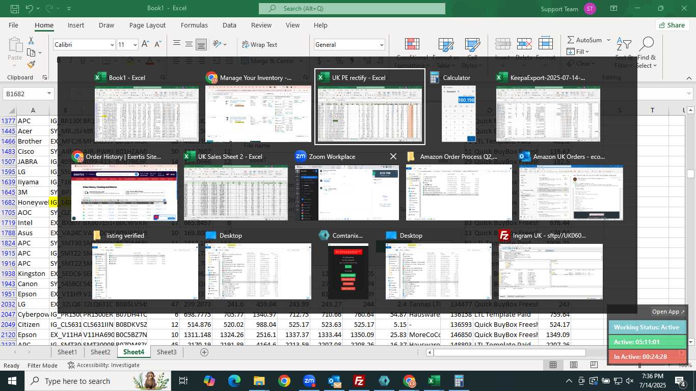Screen dimensions: 696x391
Task: Open the listing verified folder thumbnail
Action: (x=145, y=271)
